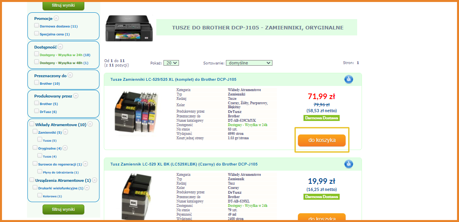
Task: Open the Sortowanie dropdown
Action: pos(249,63)
